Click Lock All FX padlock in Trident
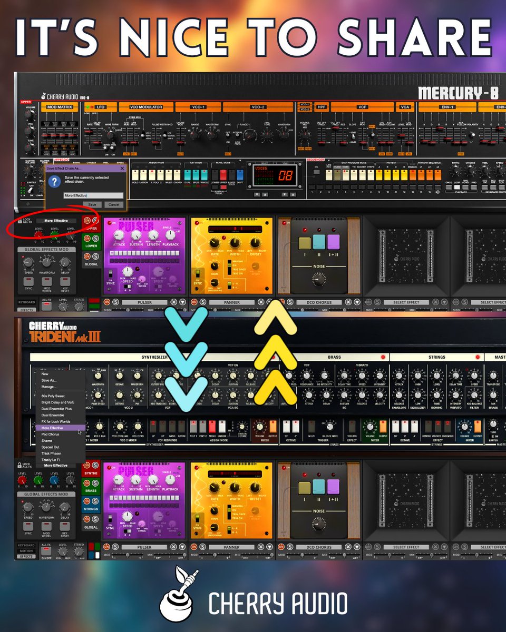 point(20,465)
